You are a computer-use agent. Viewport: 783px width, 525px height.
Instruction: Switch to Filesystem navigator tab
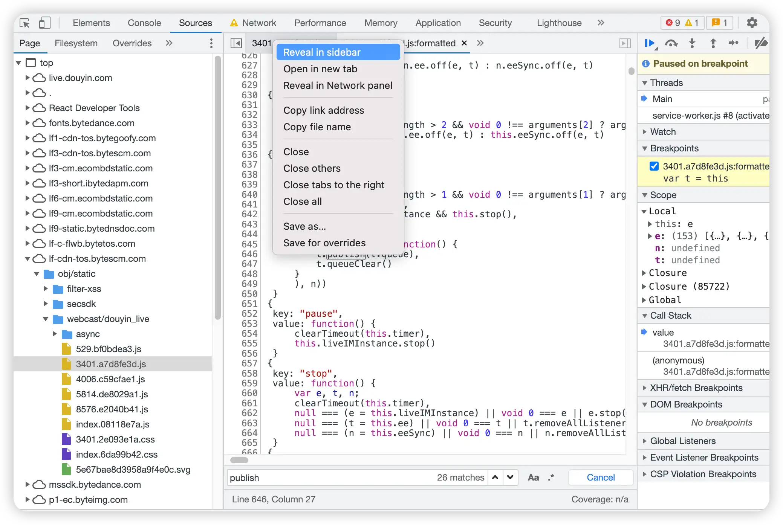click(76, 43)
